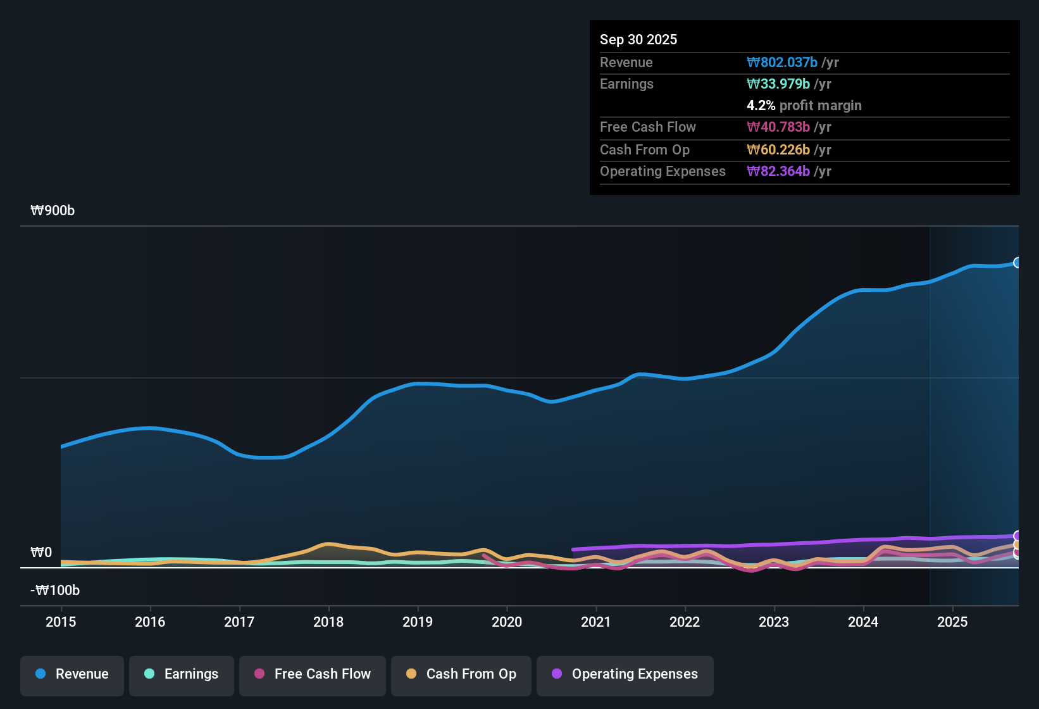Click the Cash From Op orange dot icon
1039x709 pixels.
(x=411, y=674)
